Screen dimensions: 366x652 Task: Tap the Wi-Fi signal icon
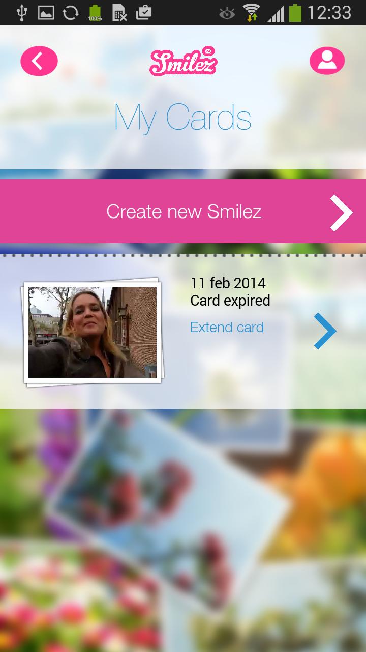(252, 13)
